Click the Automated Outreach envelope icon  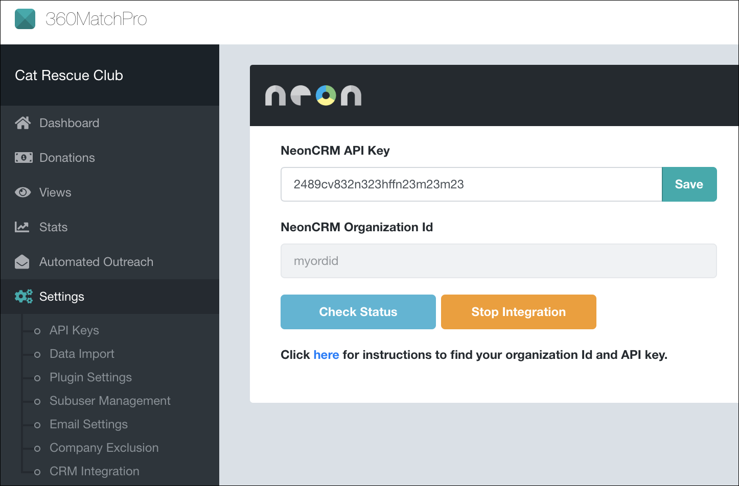22,262
